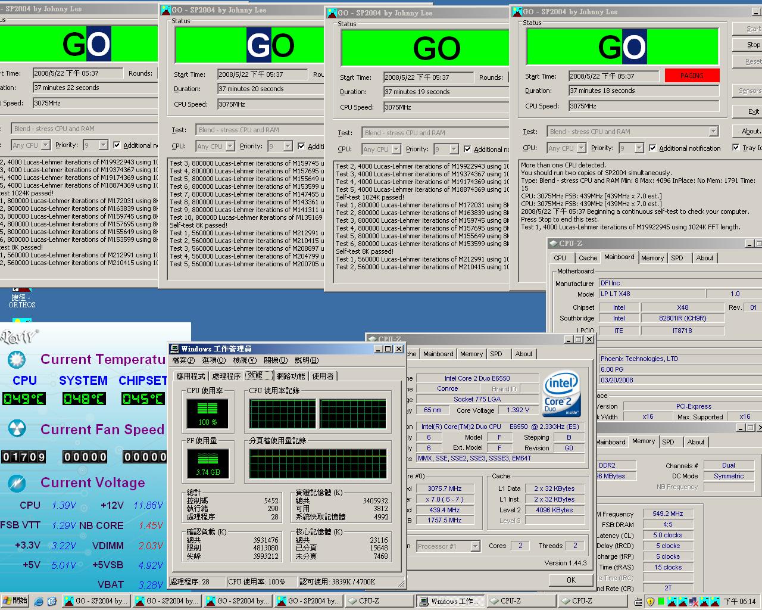The height and width of the screenshot is (610, 762).
Task: Click title icon of CPU-Z Mainboard window
Action: [552, 243]
